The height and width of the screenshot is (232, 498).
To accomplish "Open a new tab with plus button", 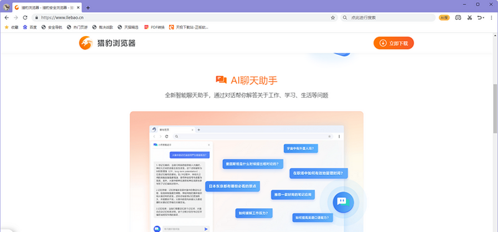I will click(x=88, y=7).
